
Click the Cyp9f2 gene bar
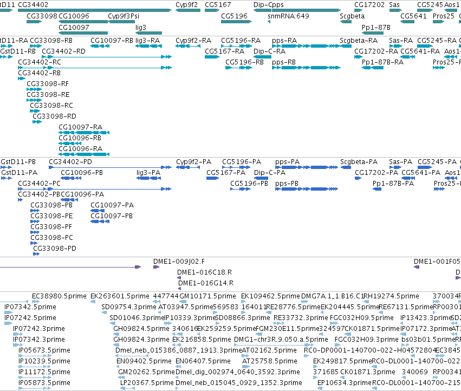(188, 10)
